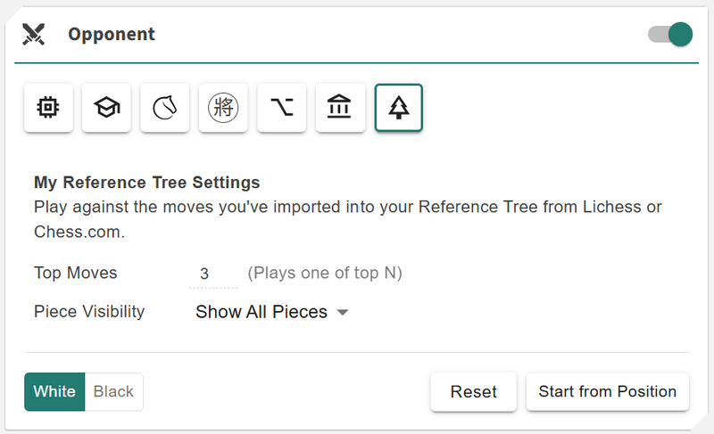Click the Piece Visibility label
Screen dimensions: 714x434
coord(89,312)
